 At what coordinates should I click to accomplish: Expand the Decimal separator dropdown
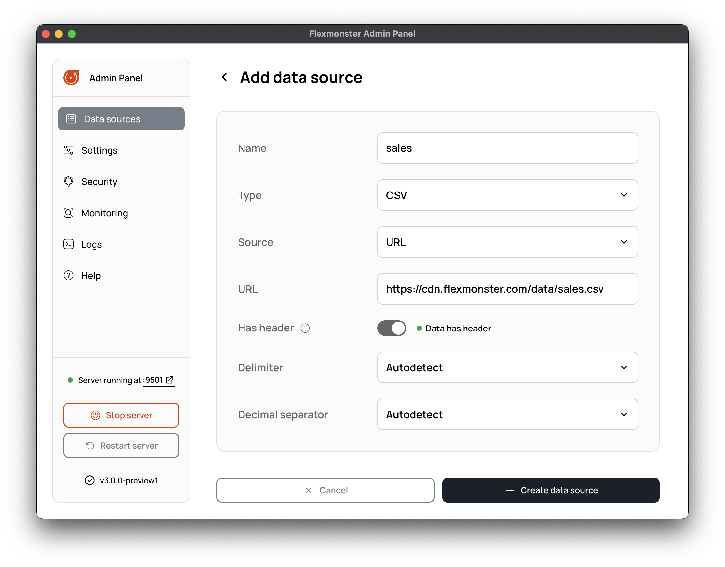tap(507, 414)
